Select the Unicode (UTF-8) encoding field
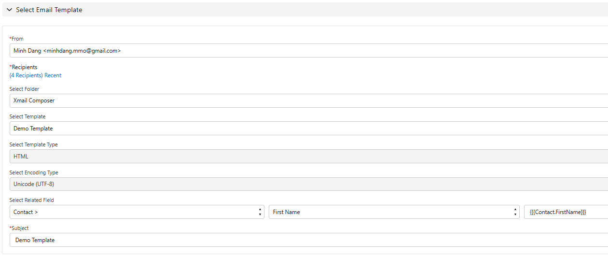 [x=309, y=184]
